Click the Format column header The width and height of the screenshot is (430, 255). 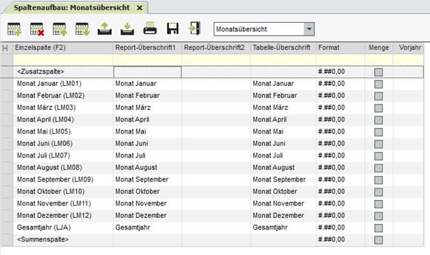coord(340,47)
